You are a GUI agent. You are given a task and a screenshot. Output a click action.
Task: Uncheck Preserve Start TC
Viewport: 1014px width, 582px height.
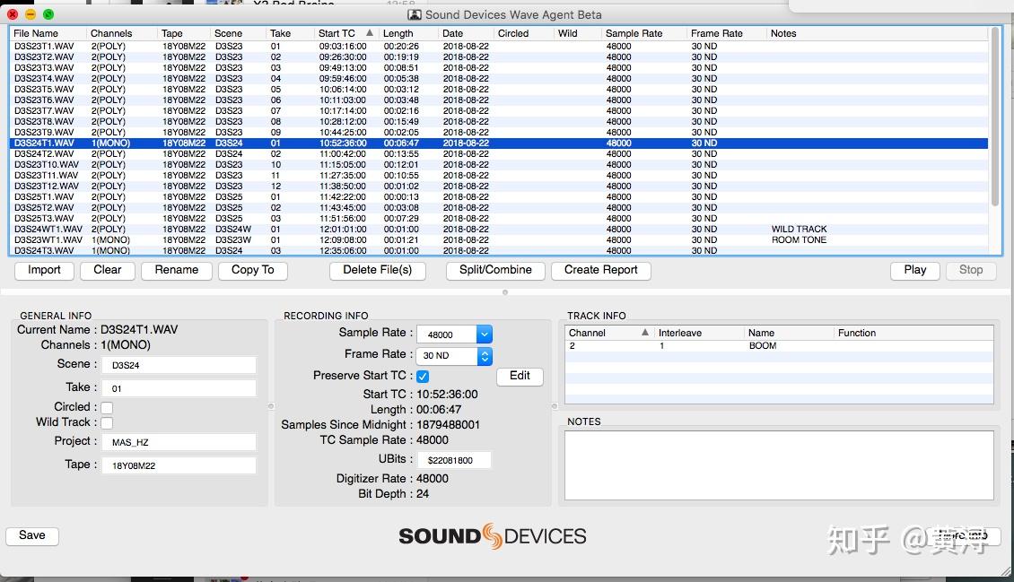tap(423, 376)
